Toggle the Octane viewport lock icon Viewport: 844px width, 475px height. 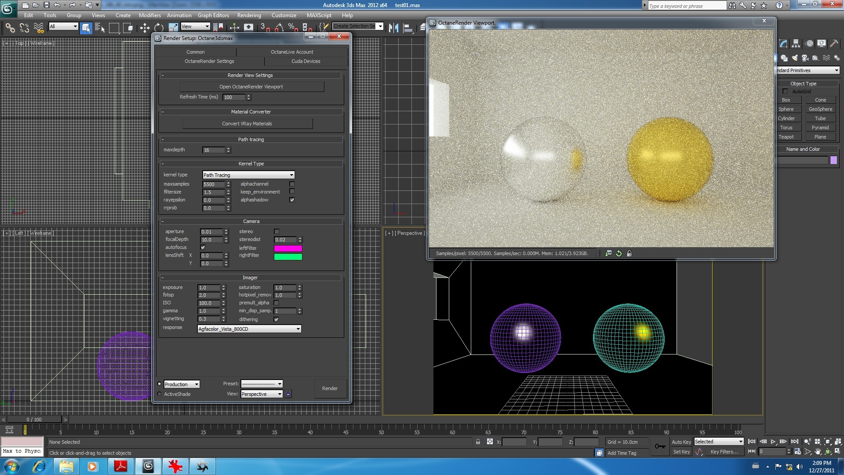coord(629,253)
